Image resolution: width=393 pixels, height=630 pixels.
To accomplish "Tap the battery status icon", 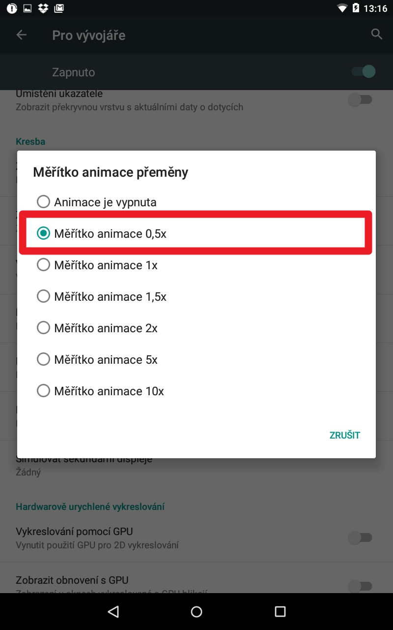I will 355,8.
